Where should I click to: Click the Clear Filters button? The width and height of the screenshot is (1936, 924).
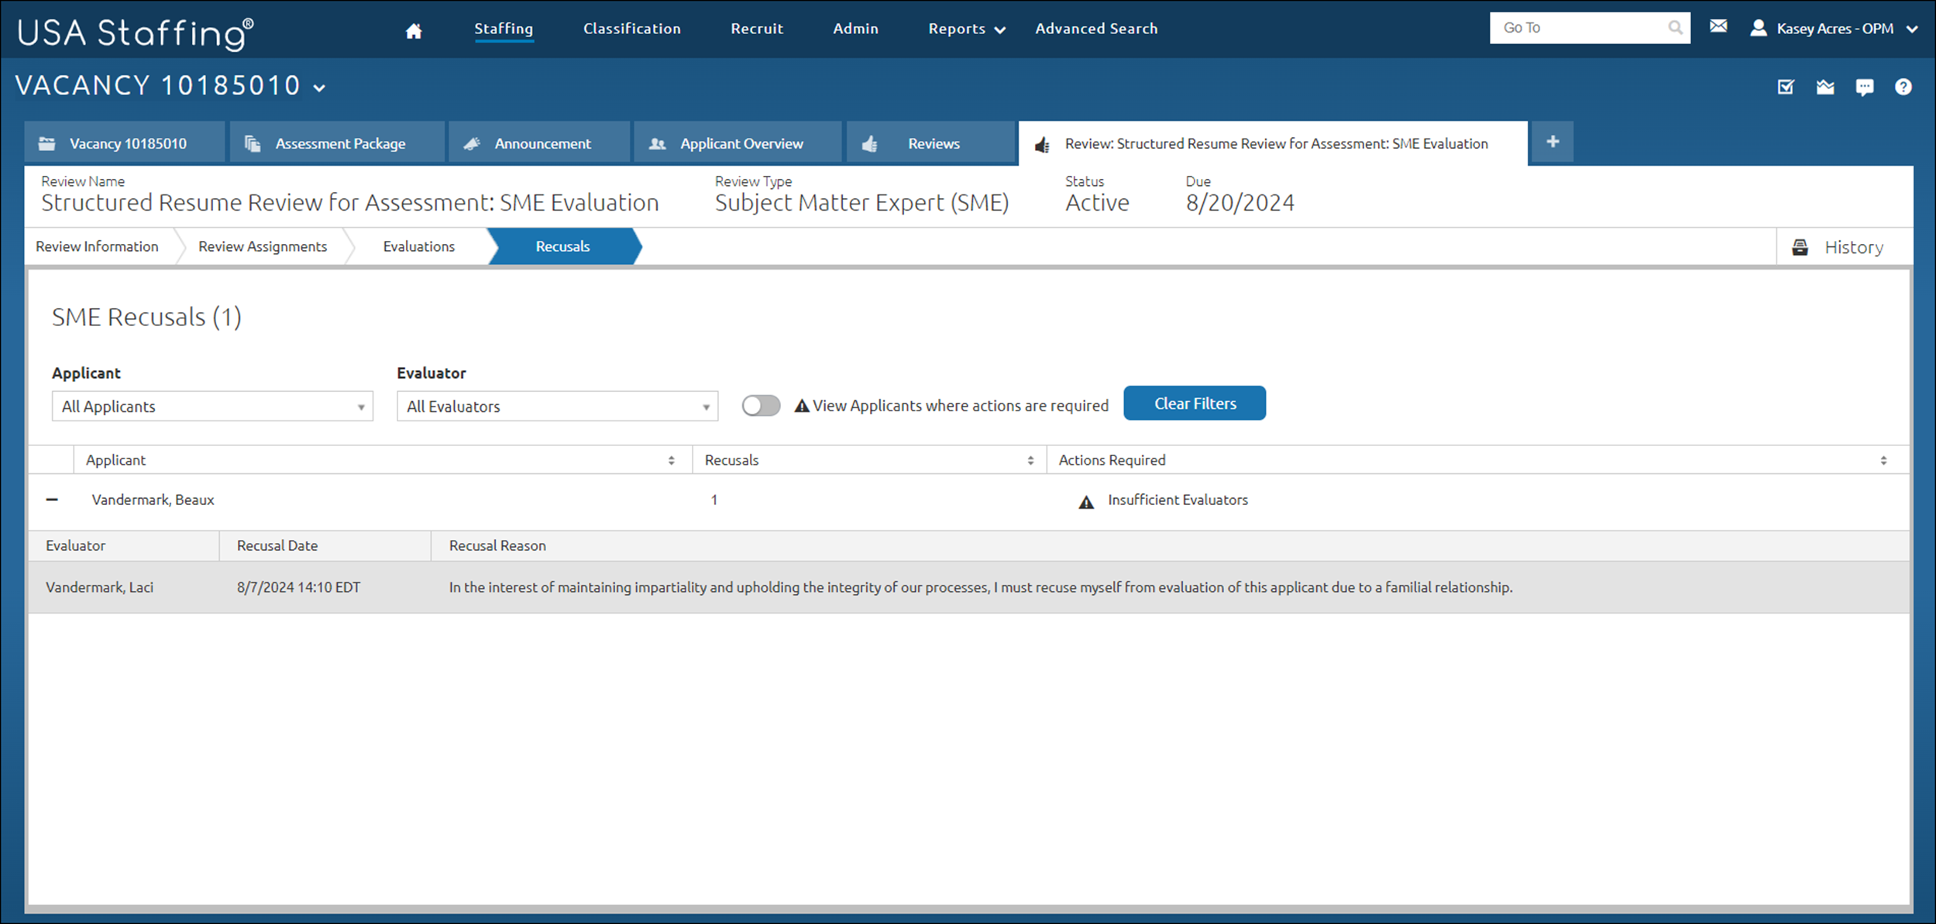1194,403
